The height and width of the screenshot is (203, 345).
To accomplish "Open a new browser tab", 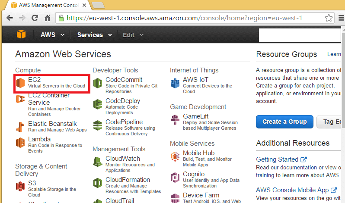I will point(98,5).
